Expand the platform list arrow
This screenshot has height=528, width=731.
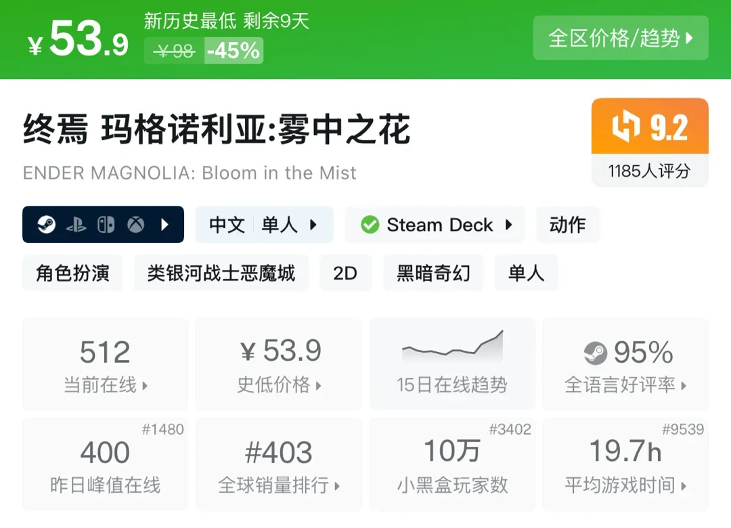pyautogui.click(x=164, y=225)
